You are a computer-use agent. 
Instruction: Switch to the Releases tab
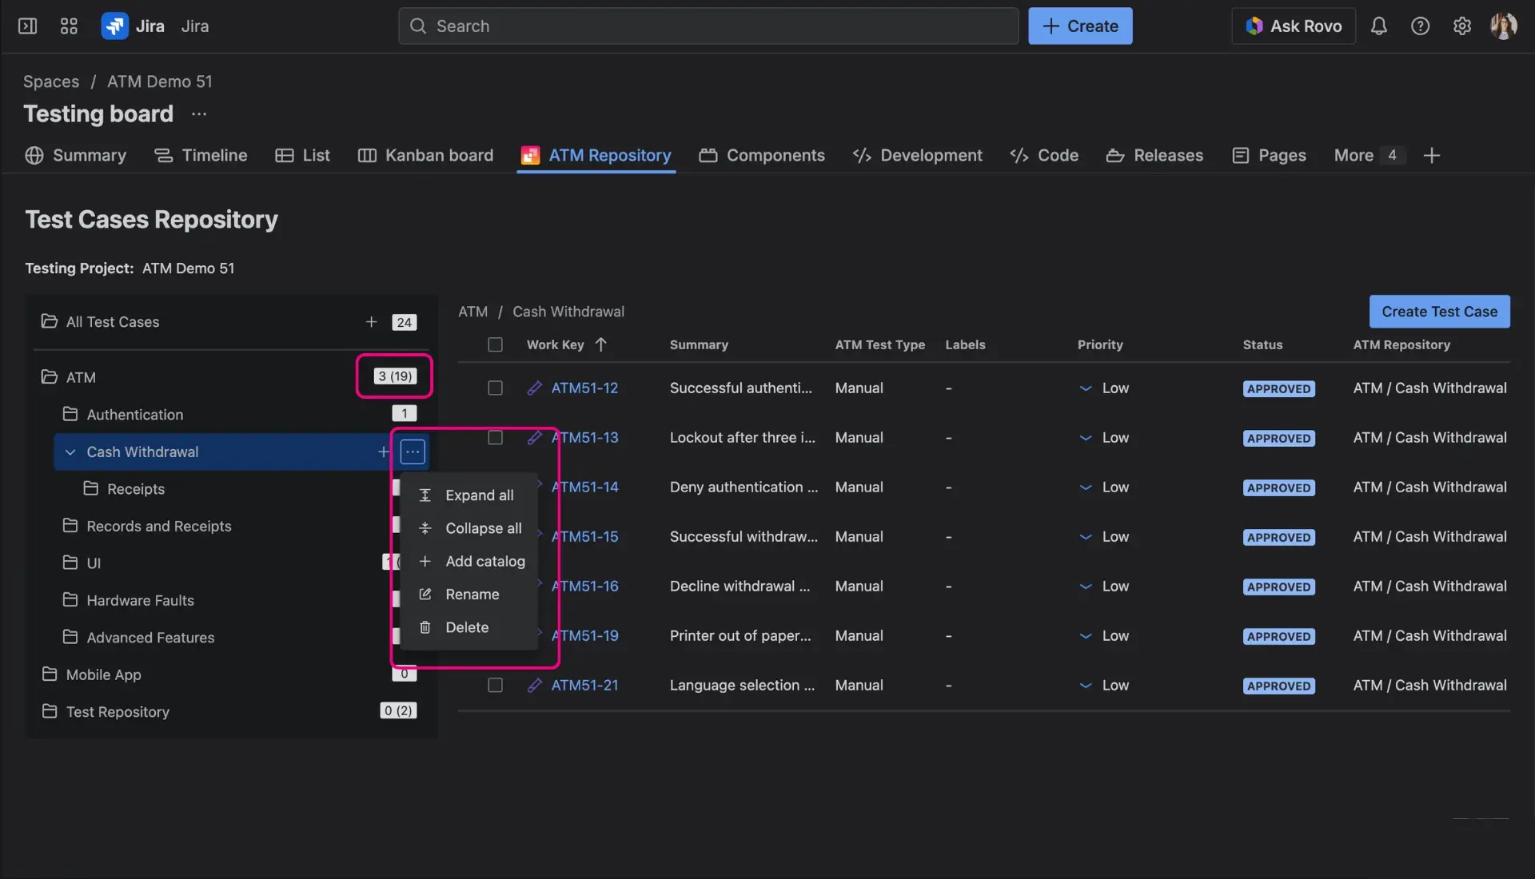pos(1154,156)
